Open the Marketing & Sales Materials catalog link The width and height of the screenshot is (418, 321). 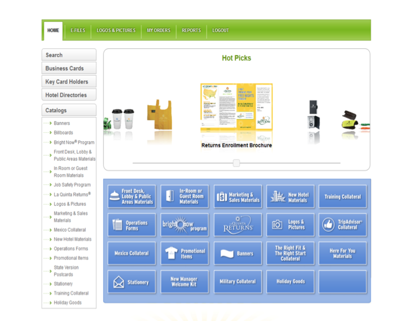click(x=71, y=217)
